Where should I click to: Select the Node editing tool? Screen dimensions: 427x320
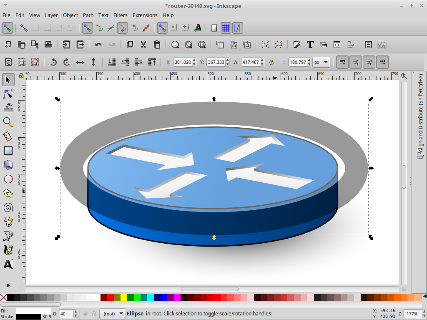coord(8,94)
